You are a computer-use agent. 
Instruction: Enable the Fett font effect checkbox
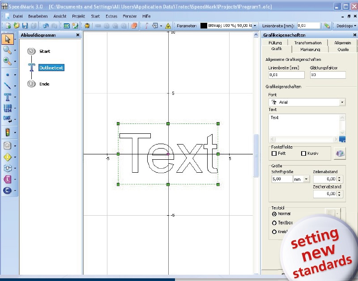coord(274,153)
